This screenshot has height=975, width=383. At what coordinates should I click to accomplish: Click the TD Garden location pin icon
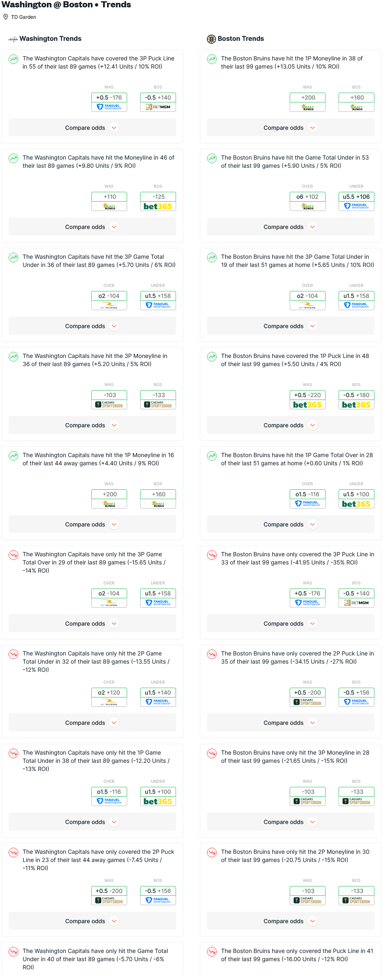[6, 17]
